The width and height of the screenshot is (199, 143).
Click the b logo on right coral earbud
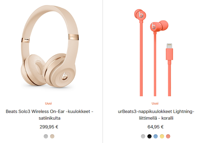[154, 26]
